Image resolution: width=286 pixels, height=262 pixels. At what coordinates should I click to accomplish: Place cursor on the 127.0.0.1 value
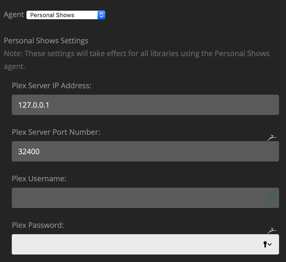(x=34, y=105)
